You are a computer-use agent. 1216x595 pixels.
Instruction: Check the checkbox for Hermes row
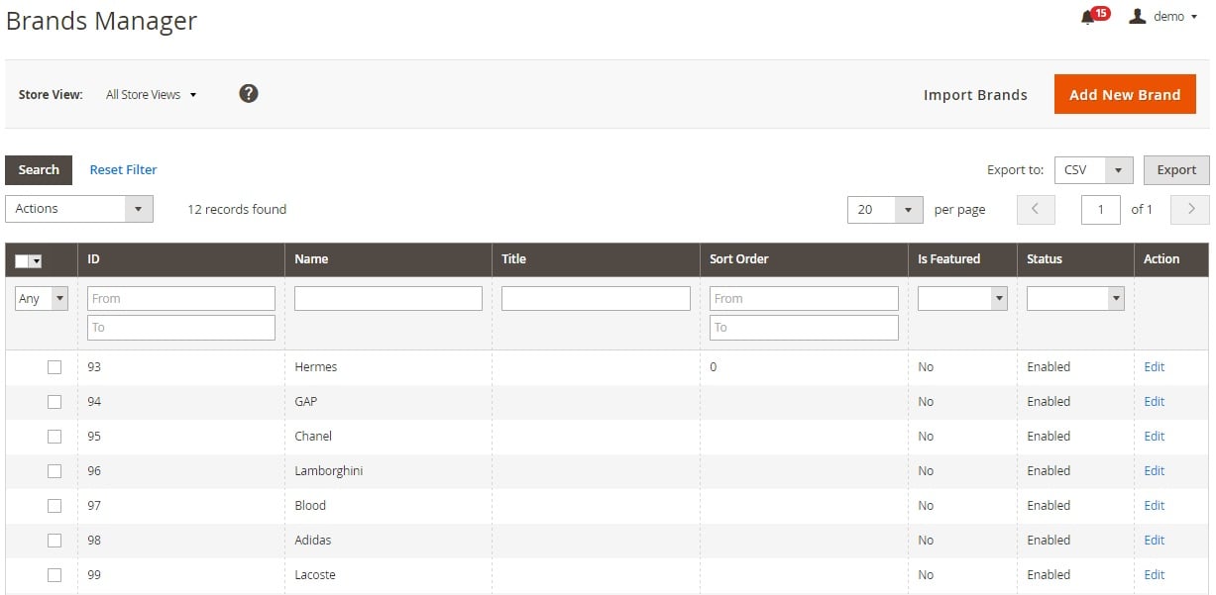coord(55,367)
